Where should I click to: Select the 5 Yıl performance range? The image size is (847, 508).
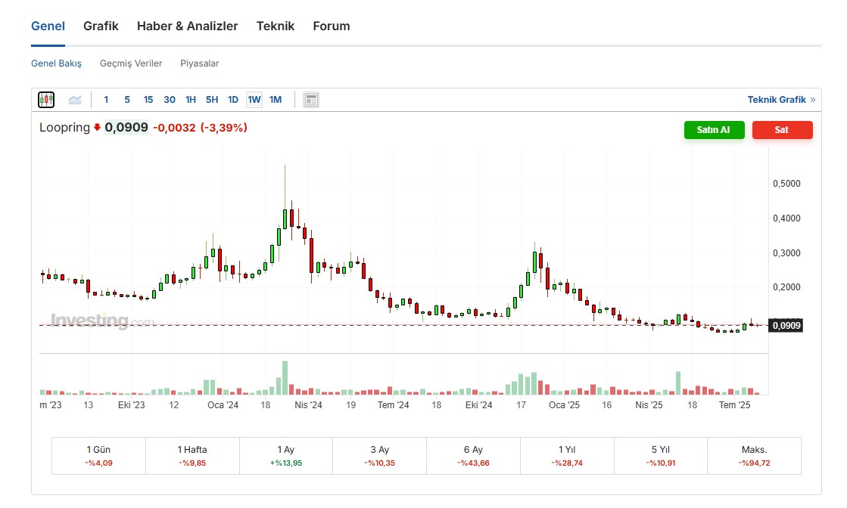(661, 456)
